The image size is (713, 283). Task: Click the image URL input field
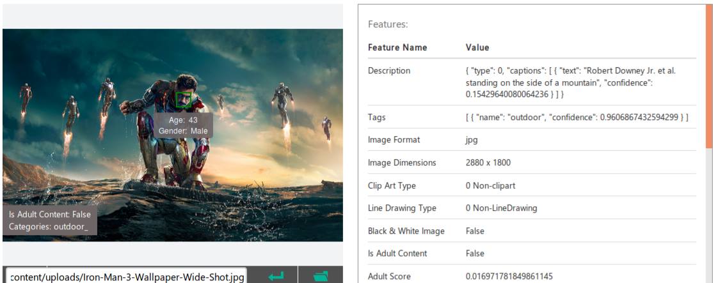pyautogui.click(x=127, y=276)
